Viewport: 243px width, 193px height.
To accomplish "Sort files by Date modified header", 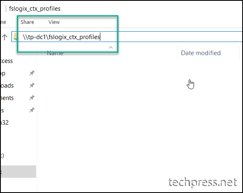I will [201, 53].
